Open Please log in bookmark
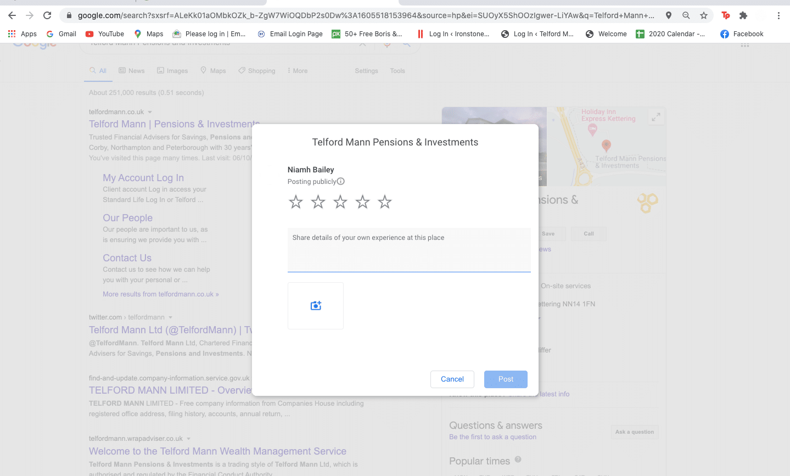The image size is (790, 476). point(209,34)
